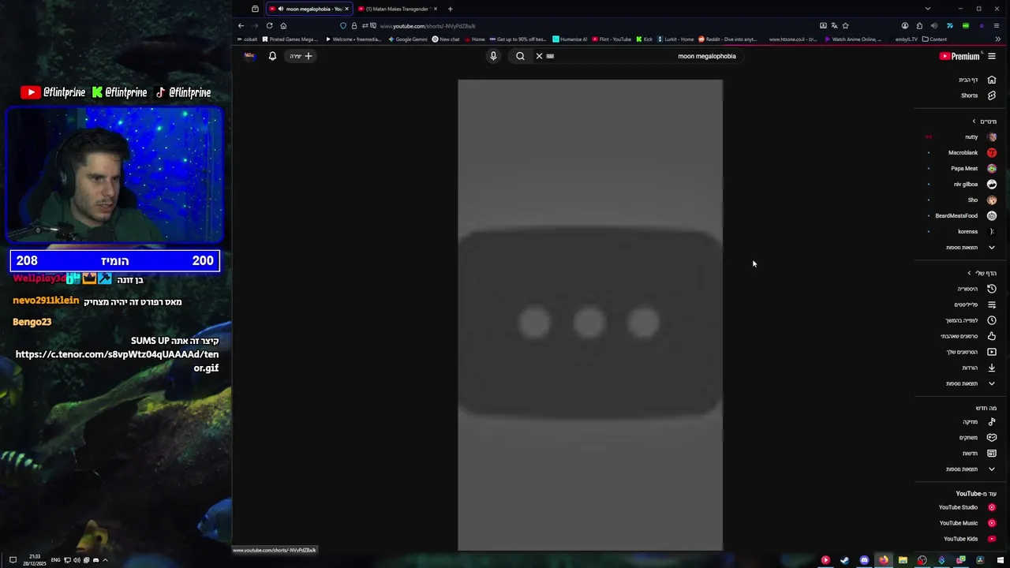Close the moon megalophobia tab
The image size is (1010, 568).
pyautogui.click(x=346, y=9)
